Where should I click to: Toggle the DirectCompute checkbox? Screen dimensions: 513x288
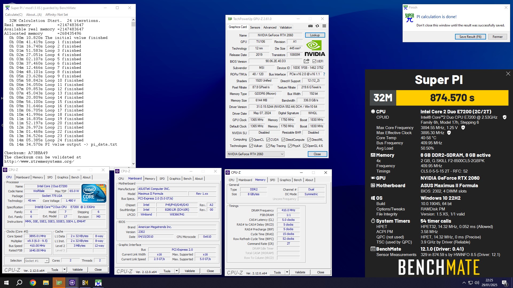[283, 140]
